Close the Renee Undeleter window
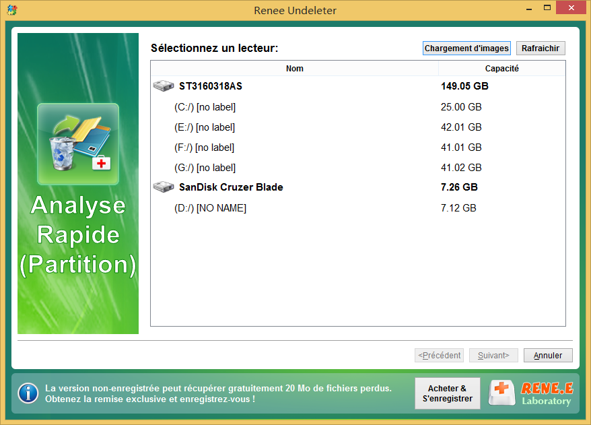Viewport: 591px width, 425px height. (571, 8)
